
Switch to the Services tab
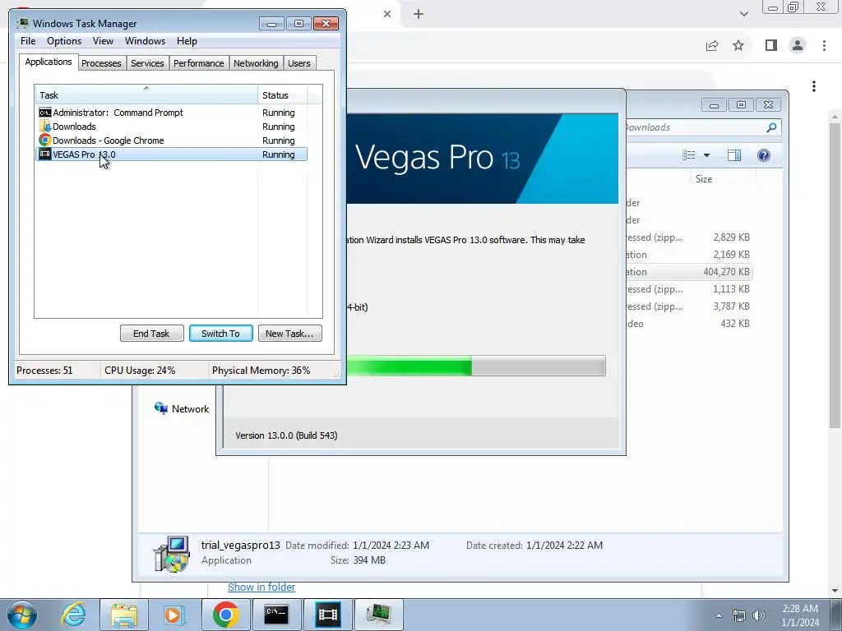pyautogui.click(x=147, y=63)
